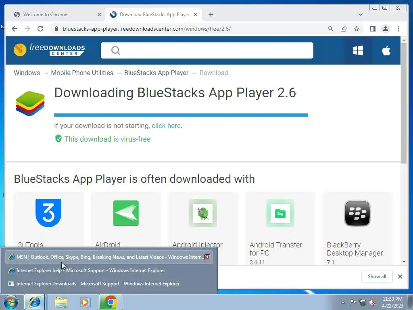Switch to MSN Internet Explorer window

[109, 257]
